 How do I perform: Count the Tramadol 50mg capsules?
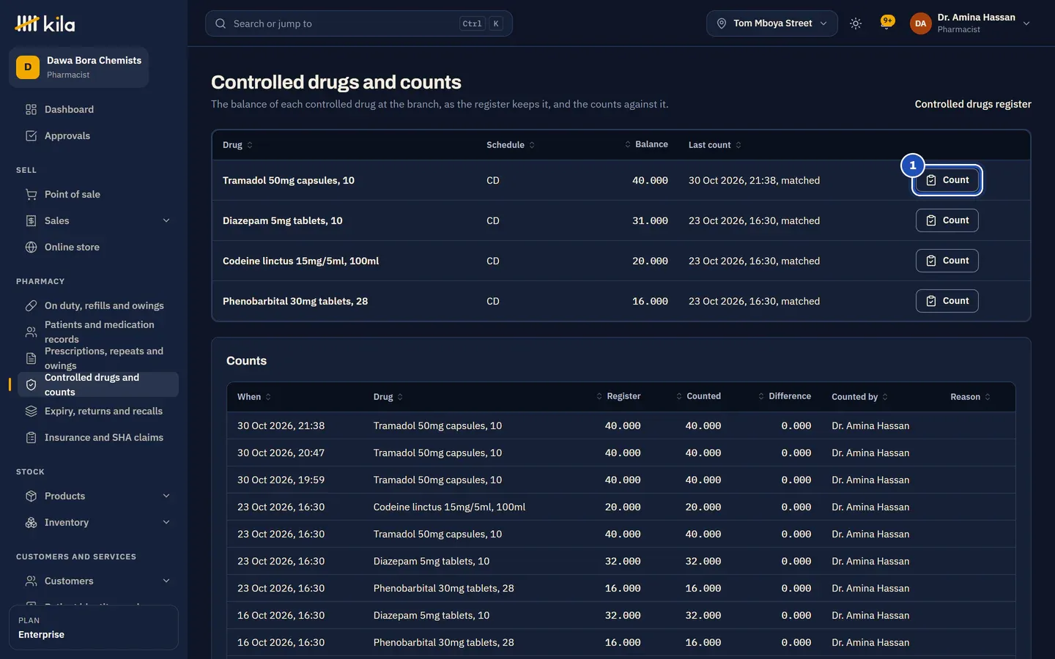[947, 180]
